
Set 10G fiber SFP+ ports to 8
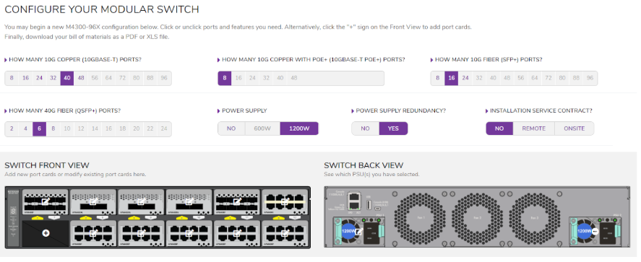coord(438,79)
